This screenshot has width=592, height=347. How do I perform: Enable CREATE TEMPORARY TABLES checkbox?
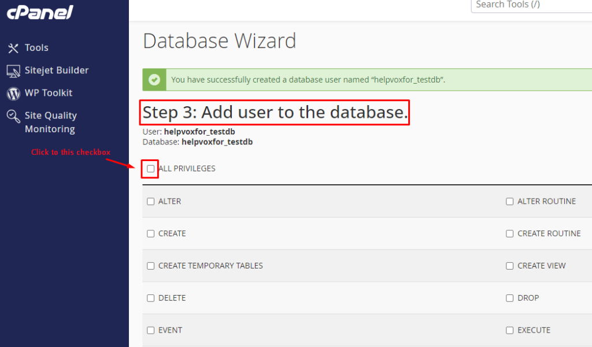(x=151, y=266)
